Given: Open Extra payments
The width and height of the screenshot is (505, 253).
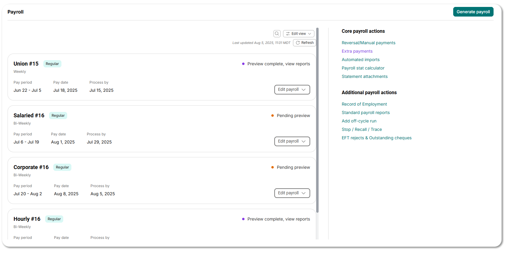Looking at the screenshot, I should pos(357,51).
